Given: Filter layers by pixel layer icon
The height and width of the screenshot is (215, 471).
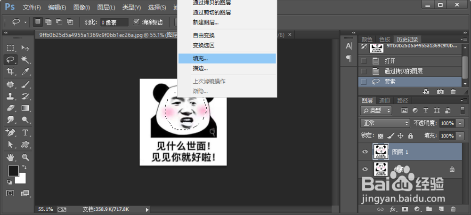Looking at the screenshot, I should click(404, 111).
